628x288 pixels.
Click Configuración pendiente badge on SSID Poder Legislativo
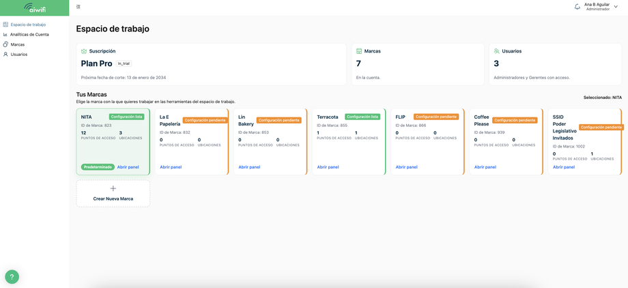point(601,128)
